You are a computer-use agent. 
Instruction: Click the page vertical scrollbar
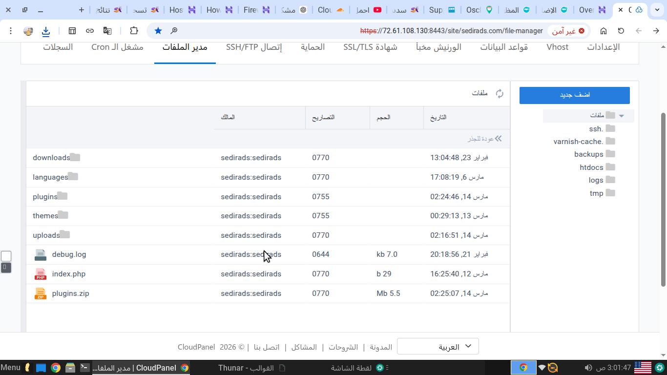point(663,195)
